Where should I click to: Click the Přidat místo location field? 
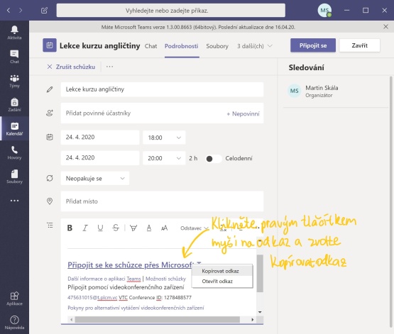click(x=162, y=201)
